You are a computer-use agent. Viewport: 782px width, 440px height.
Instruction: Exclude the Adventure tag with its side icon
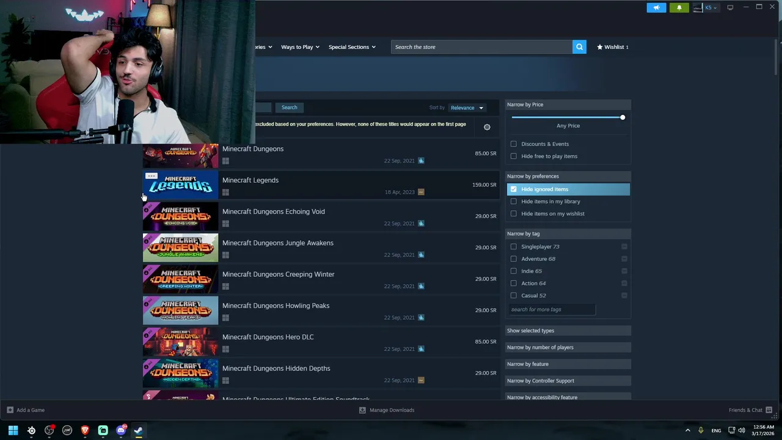pos(624,258)
